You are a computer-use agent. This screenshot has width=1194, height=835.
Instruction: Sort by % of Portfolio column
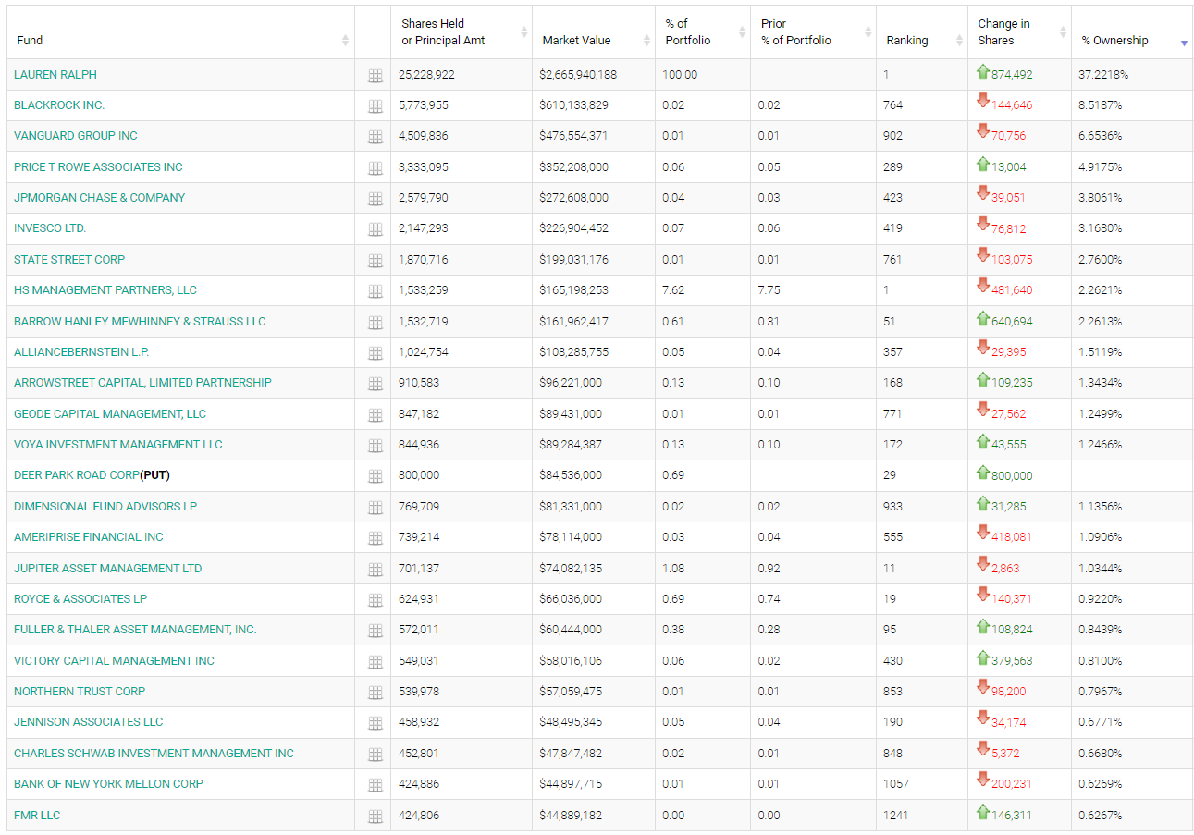pos(703,32)
